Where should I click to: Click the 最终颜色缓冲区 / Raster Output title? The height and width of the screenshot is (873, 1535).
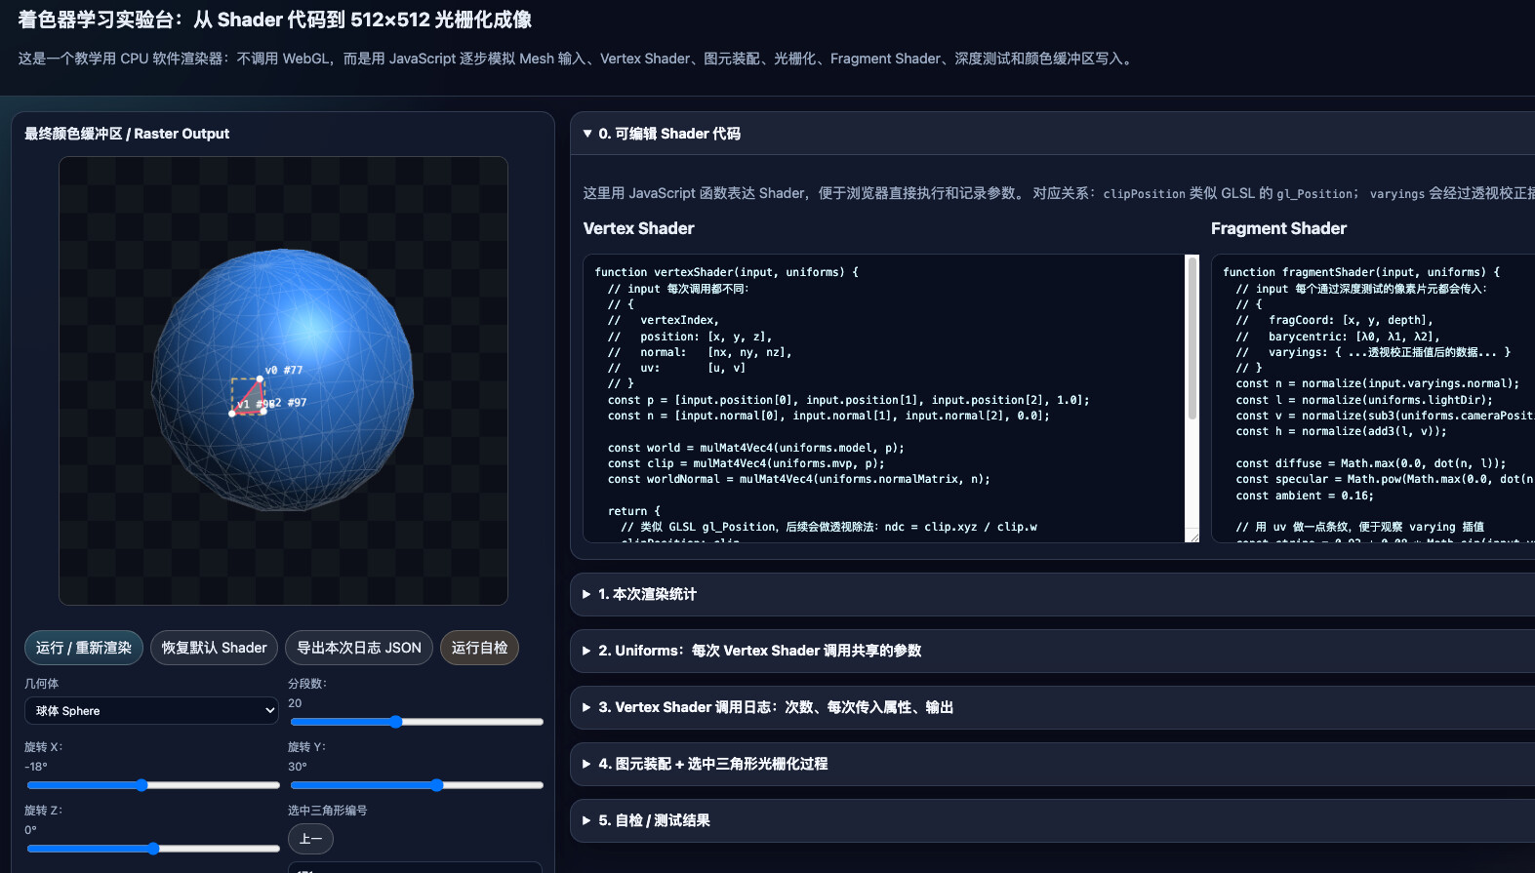127,134
